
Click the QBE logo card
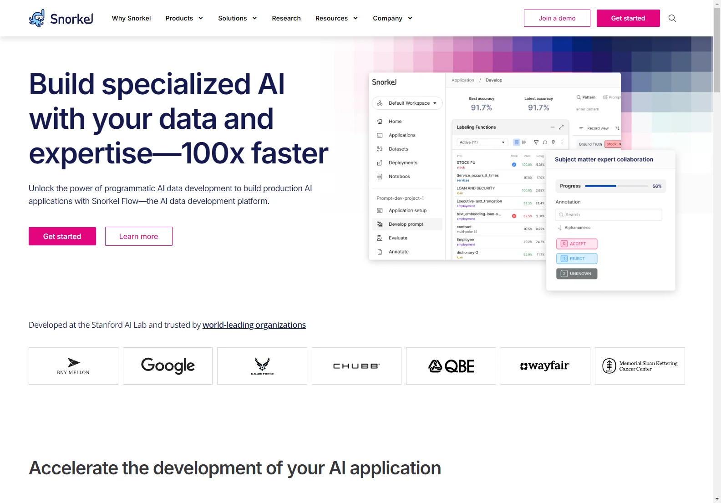pyautogui.click(x=451, y=366)
